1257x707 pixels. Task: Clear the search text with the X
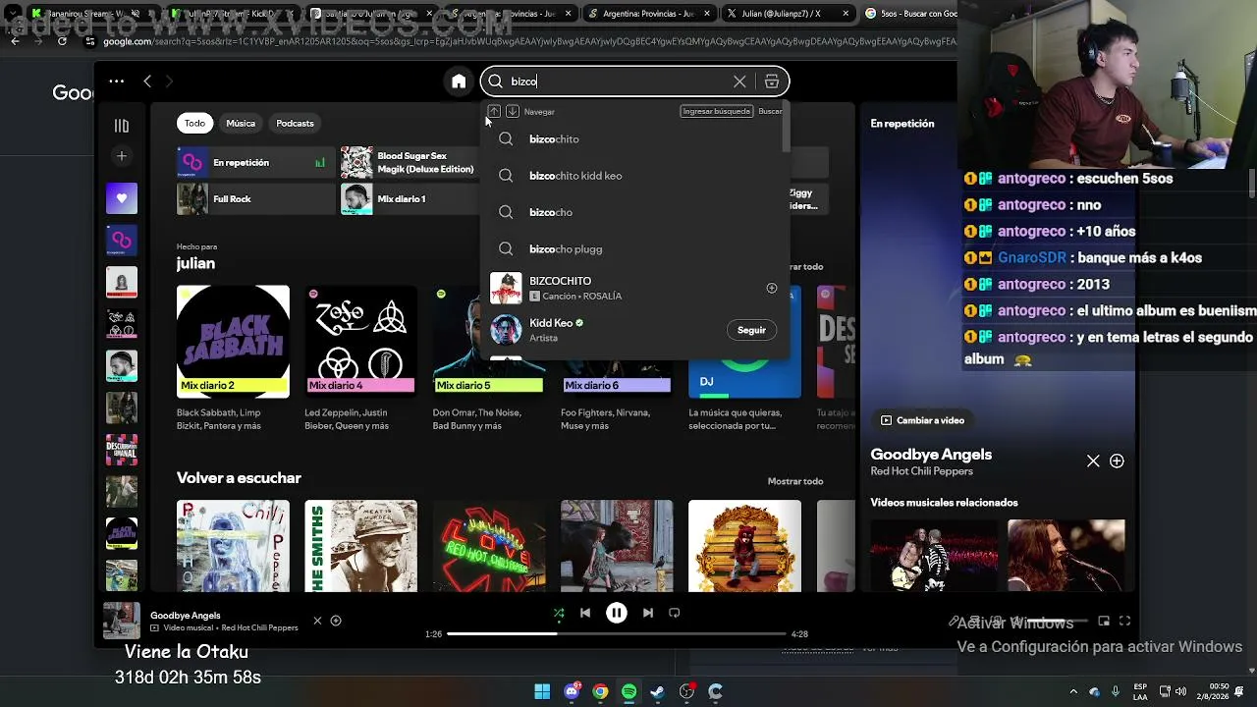[x=739, y=82]
